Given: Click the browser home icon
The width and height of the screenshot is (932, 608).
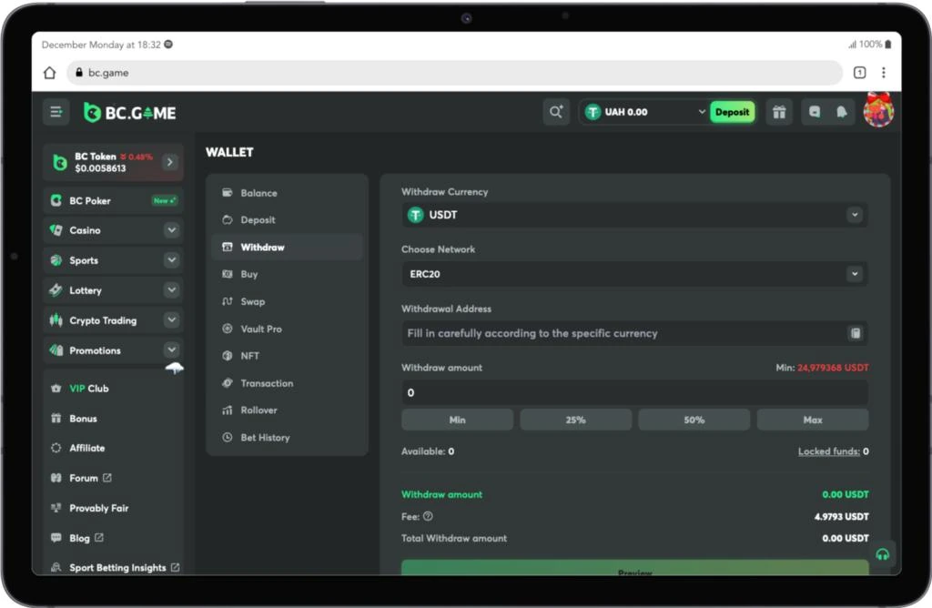Looking at the screenshot, I should click(50, 73).
